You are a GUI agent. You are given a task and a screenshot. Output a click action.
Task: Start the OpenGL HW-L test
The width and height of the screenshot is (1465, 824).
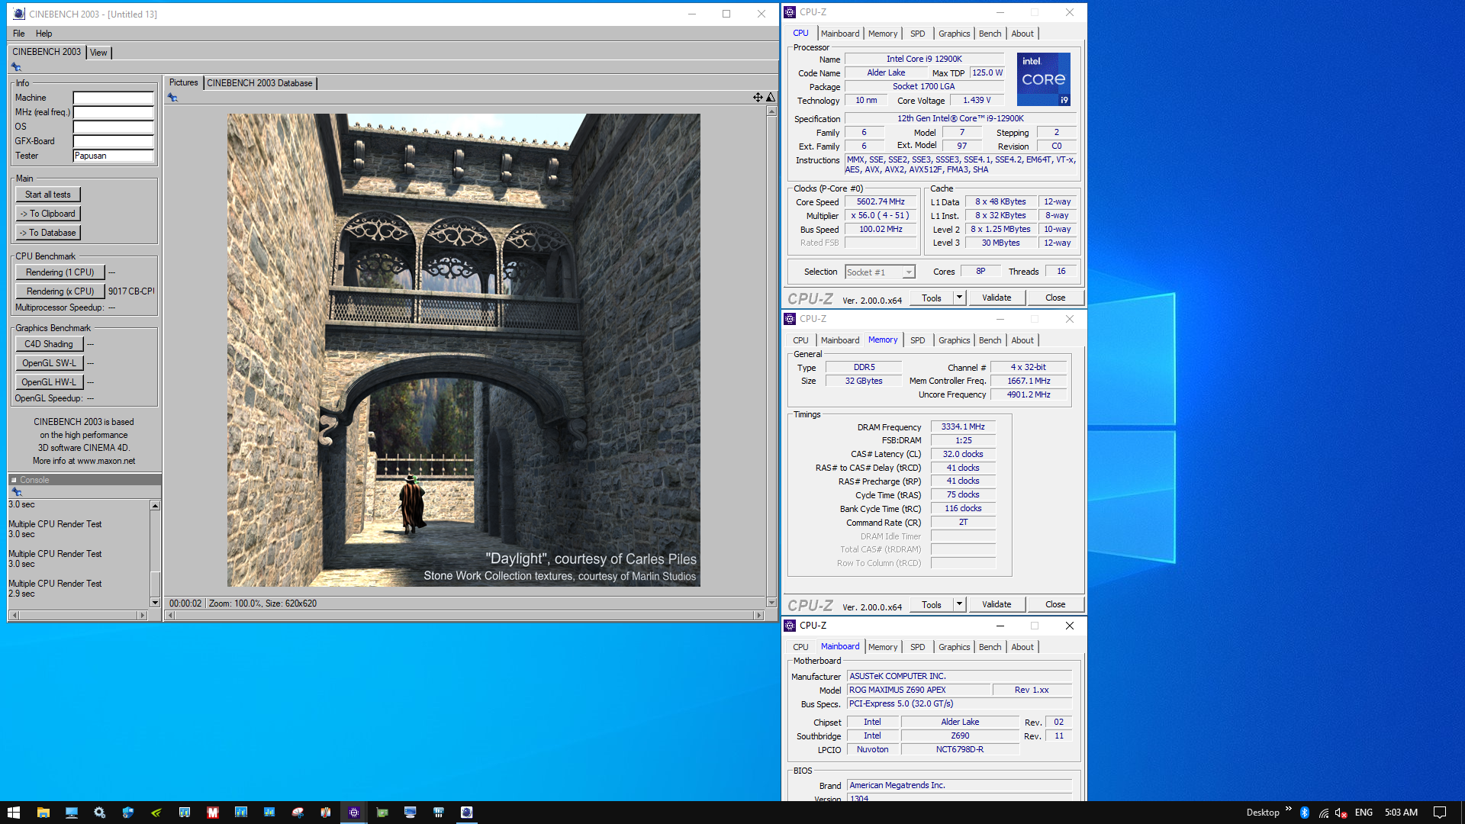point(49,382)
